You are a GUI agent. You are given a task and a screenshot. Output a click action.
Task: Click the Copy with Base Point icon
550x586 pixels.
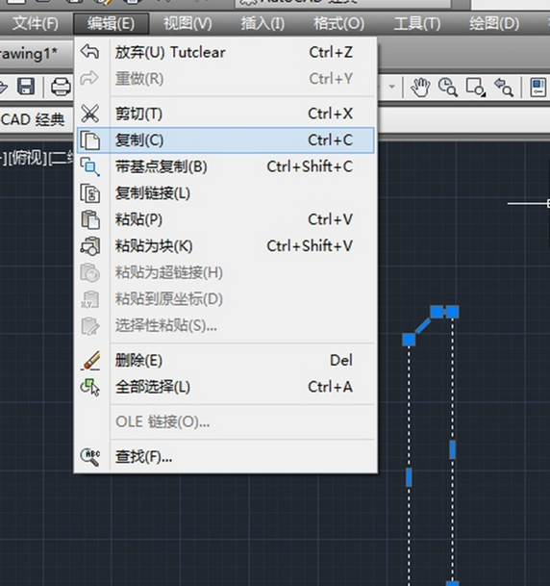click(x=90, y=166)
